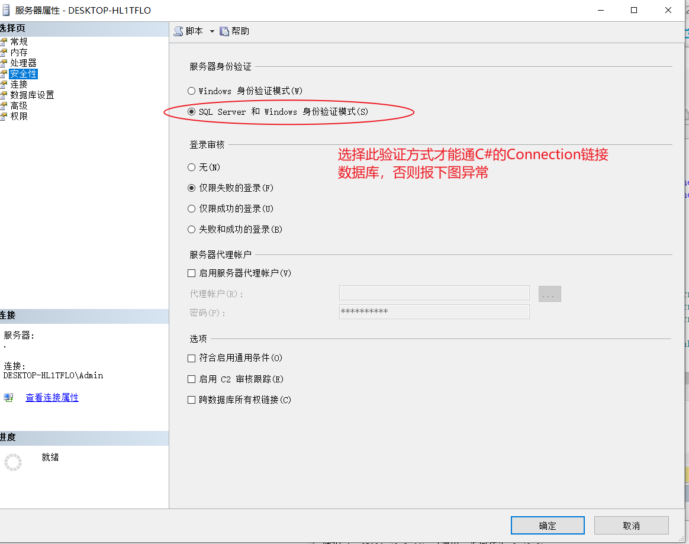Viewport: 689px width, 544px height.
Task: Minimize the server properties window
Action: coord(601,10)
